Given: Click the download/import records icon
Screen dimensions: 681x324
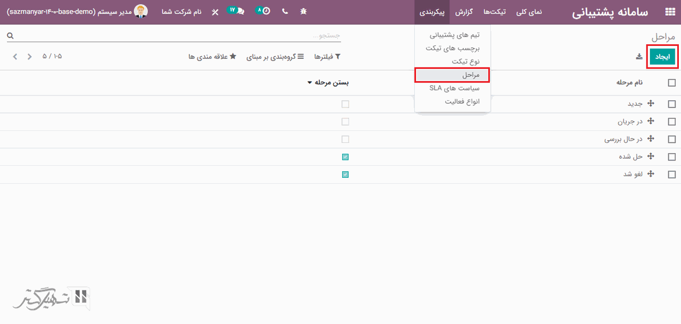Looking at the screenshot, I should click(x=639, y=57).
